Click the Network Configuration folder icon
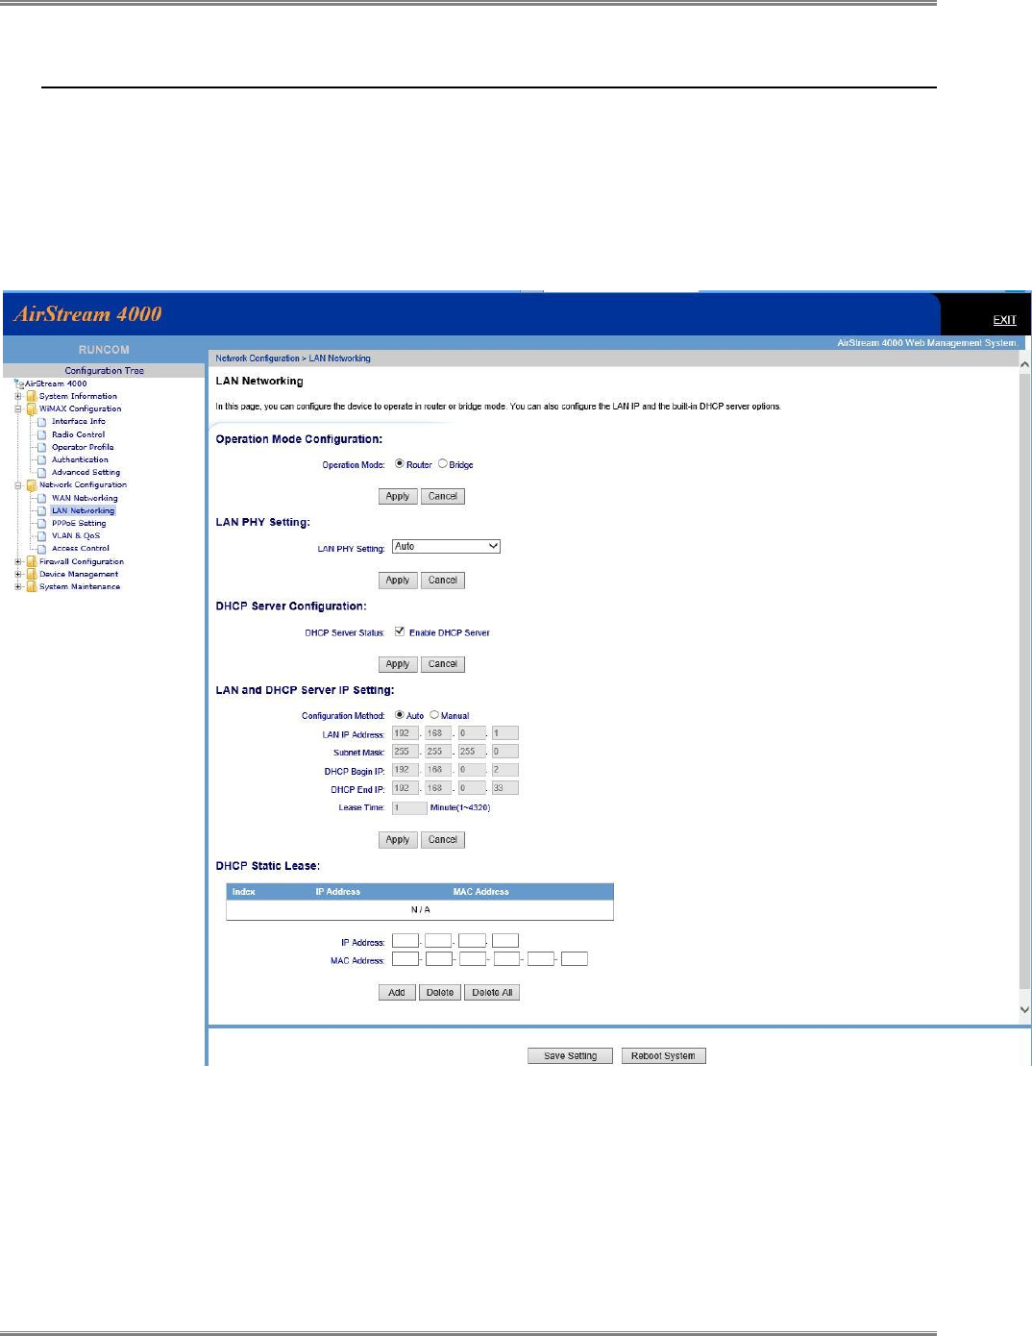The width and height of the screenshot is (1032, 1336). (32, 485)
